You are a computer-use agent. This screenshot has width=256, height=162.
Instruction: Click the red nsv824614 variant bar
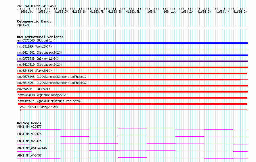(132, 74)
